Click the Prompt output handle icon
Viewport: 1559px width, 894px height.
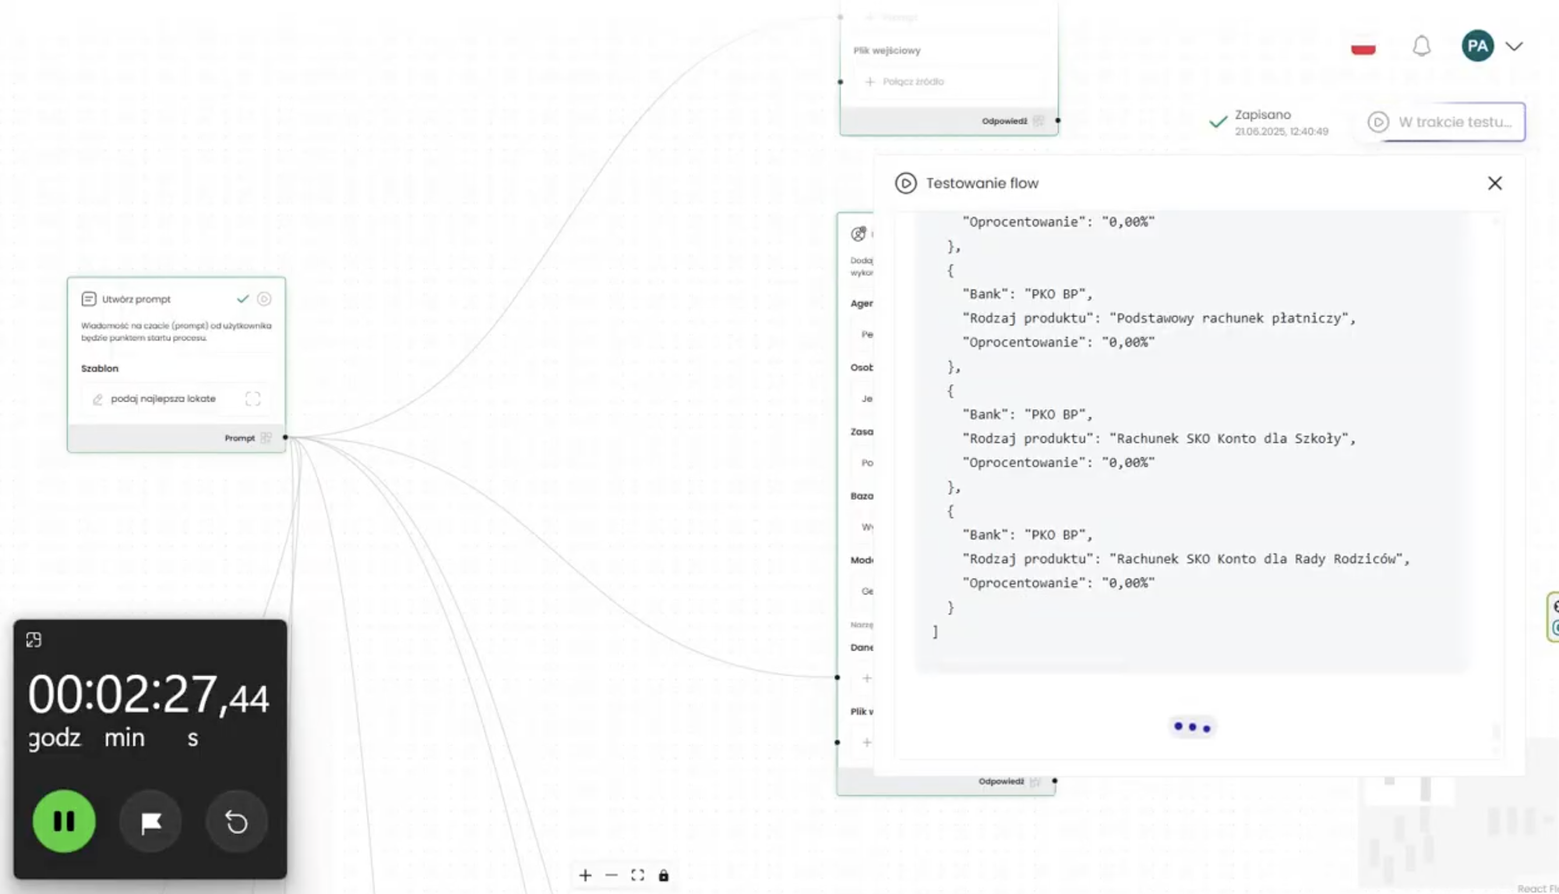point(266,438)
